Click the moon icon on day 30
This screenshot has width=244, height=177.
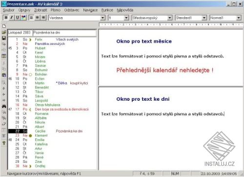[30, 166]
